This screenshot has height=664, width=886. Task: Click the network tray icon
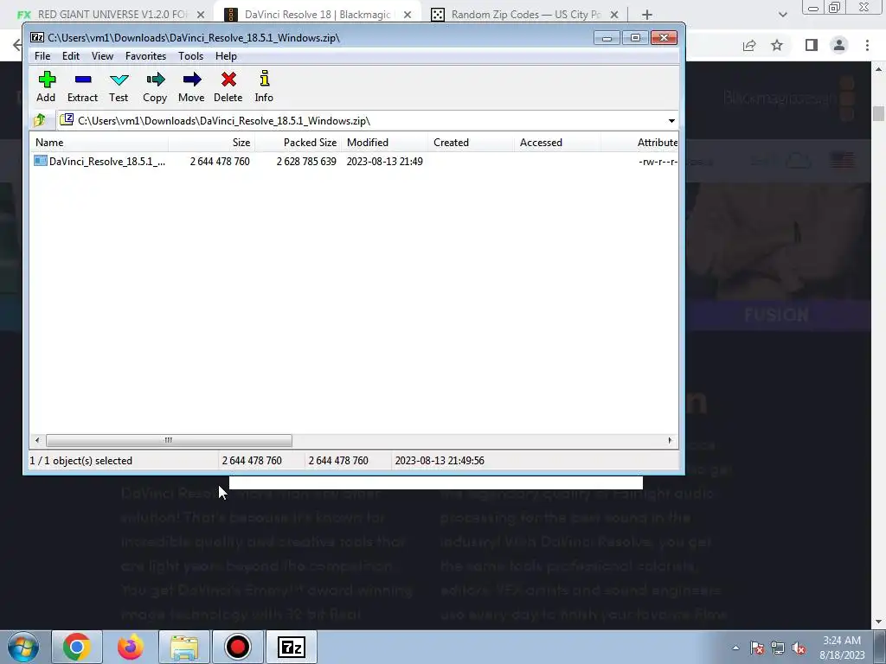(778, 648)
